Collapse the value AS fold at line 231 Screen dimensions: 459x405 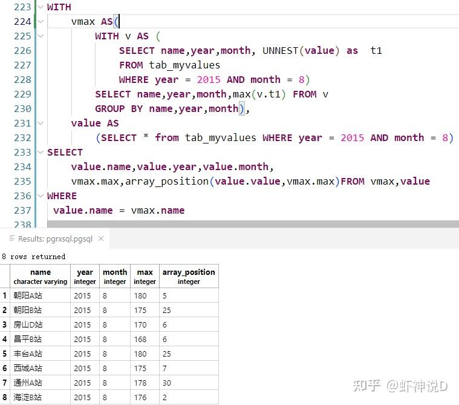[41, 123]
